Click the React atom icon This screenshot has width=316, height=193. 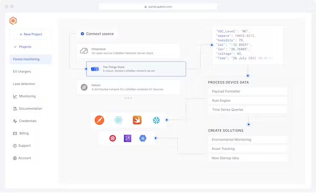pos(118,120)
